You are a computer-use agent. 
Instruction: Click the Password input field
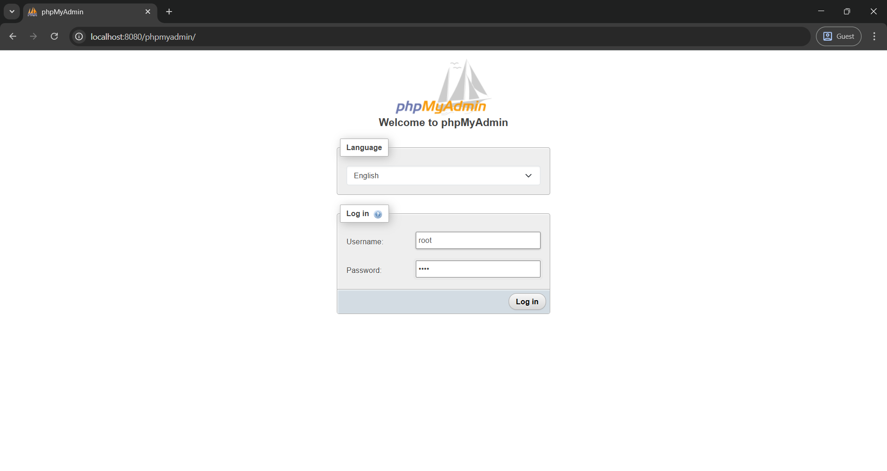(x=478, y=269)
